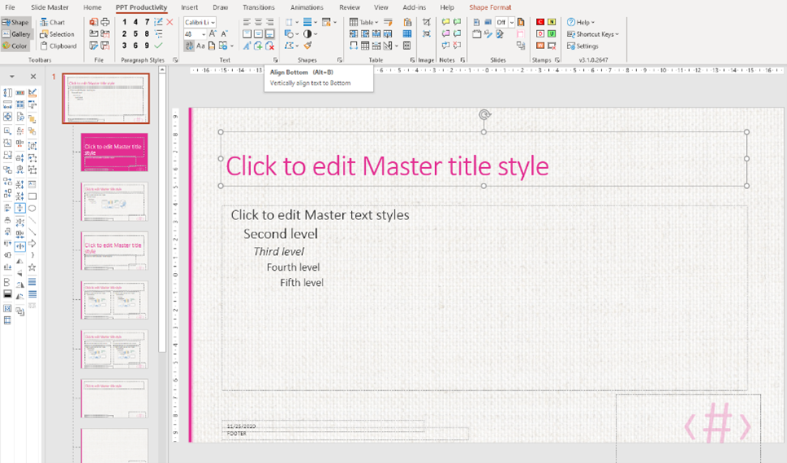Click the blue table grid icon
Screen dimensions: 787x463
point(407,33)
